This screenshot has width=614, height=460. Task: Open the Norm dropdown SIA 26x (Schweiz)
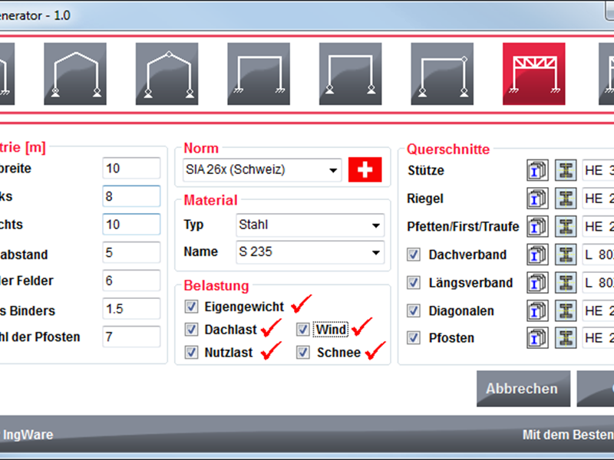261,170
